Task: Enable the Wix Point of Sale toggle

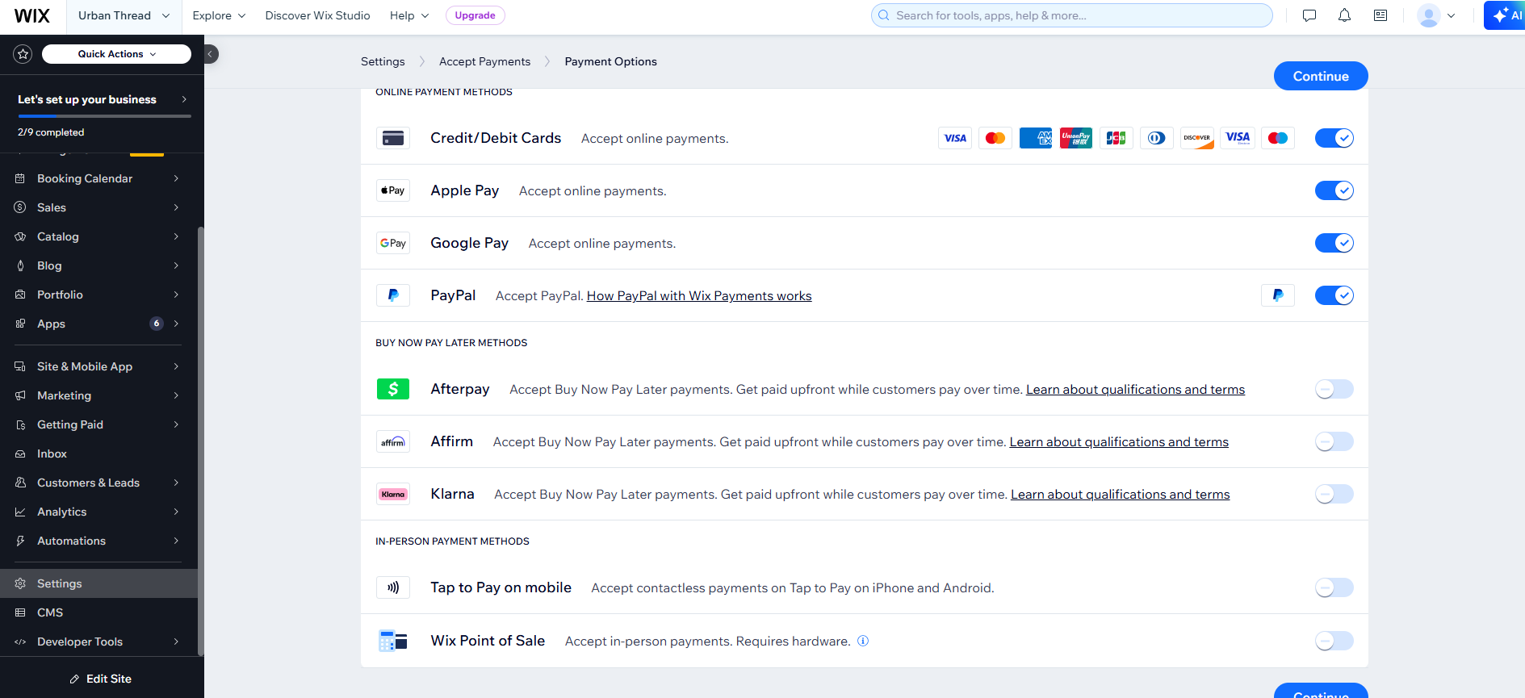Action: tap(1334, 641)
